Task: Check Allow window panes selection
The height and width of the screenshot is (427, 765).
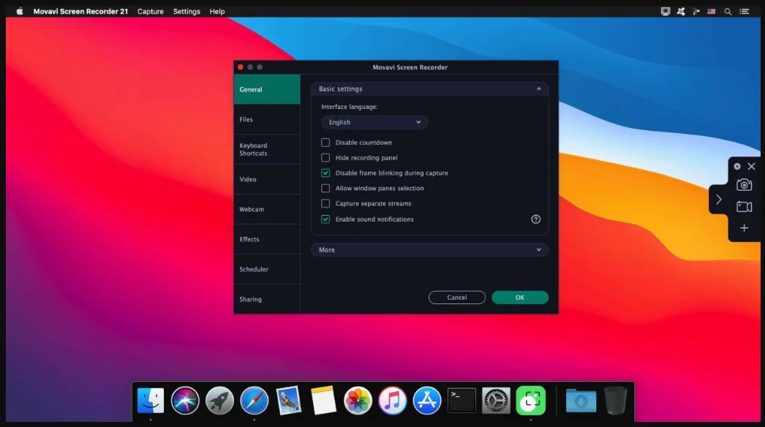Action: [x=325, y=188]
